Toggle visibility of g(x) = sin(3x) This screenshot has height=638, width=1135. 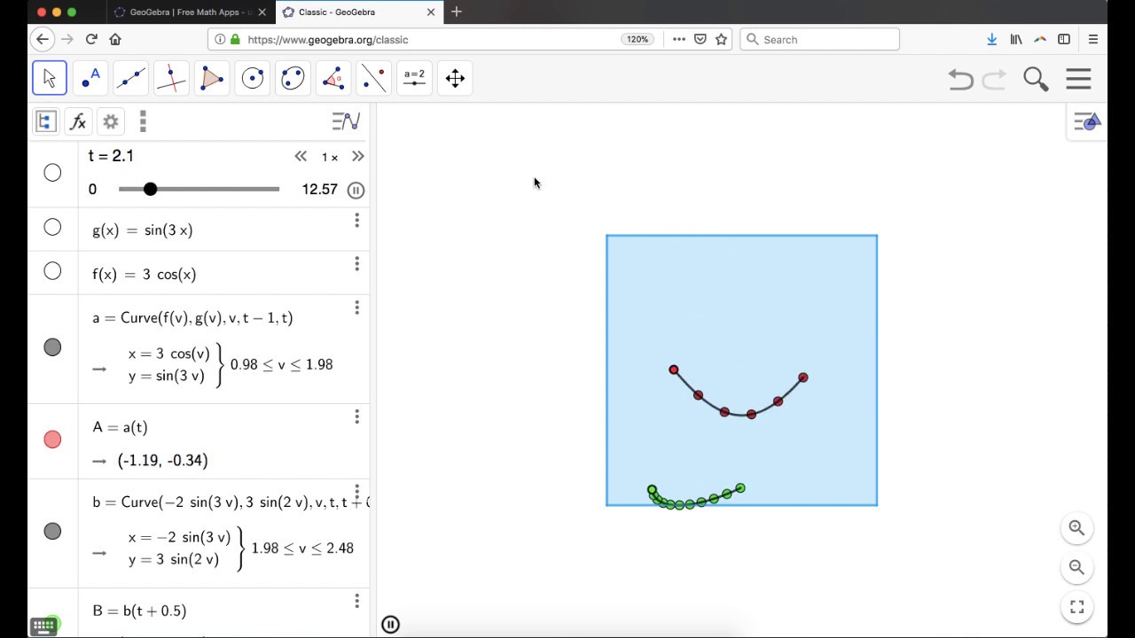coord(52,228)
